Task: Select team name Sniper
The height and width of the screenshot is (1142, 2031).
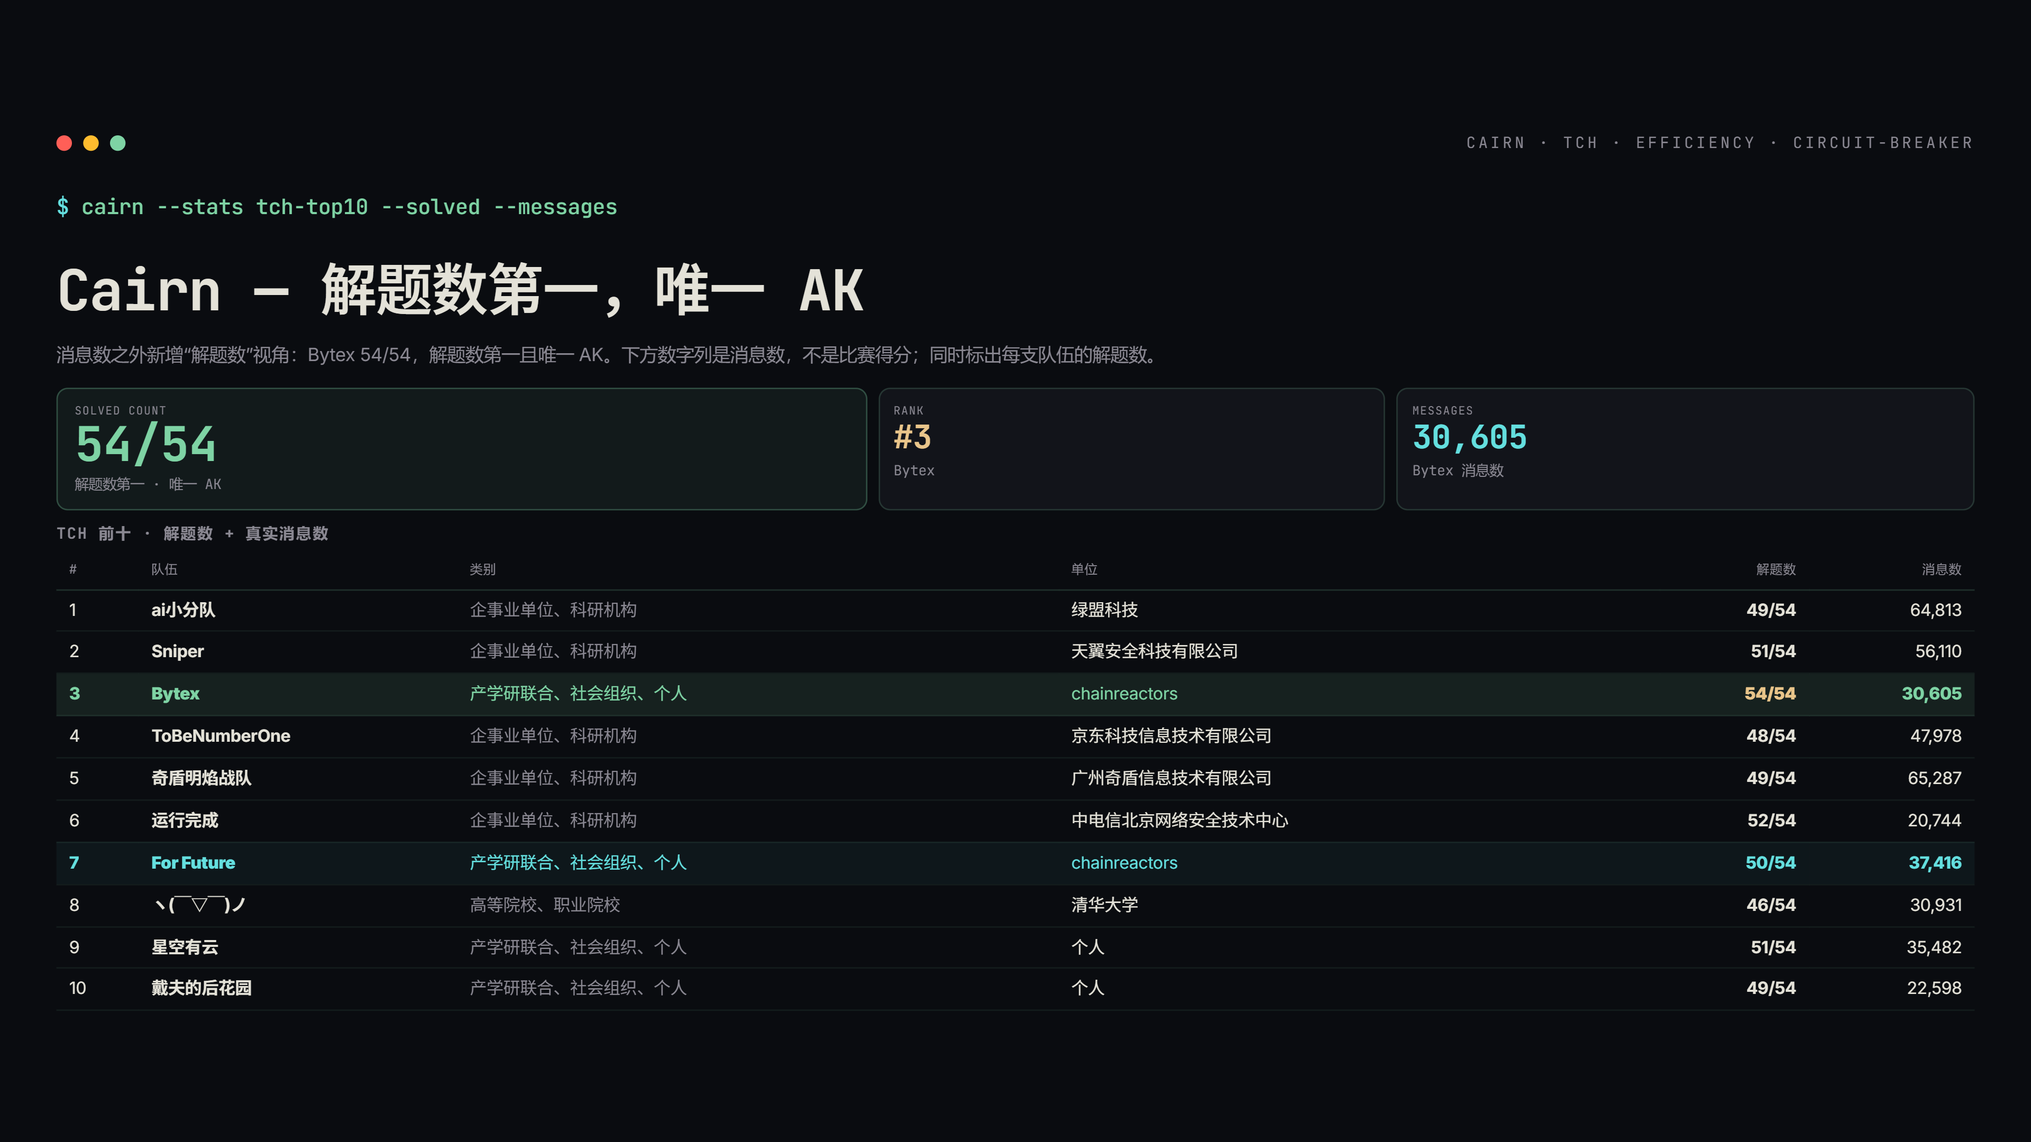Action: pyautogui.click(x=177, y=651)
